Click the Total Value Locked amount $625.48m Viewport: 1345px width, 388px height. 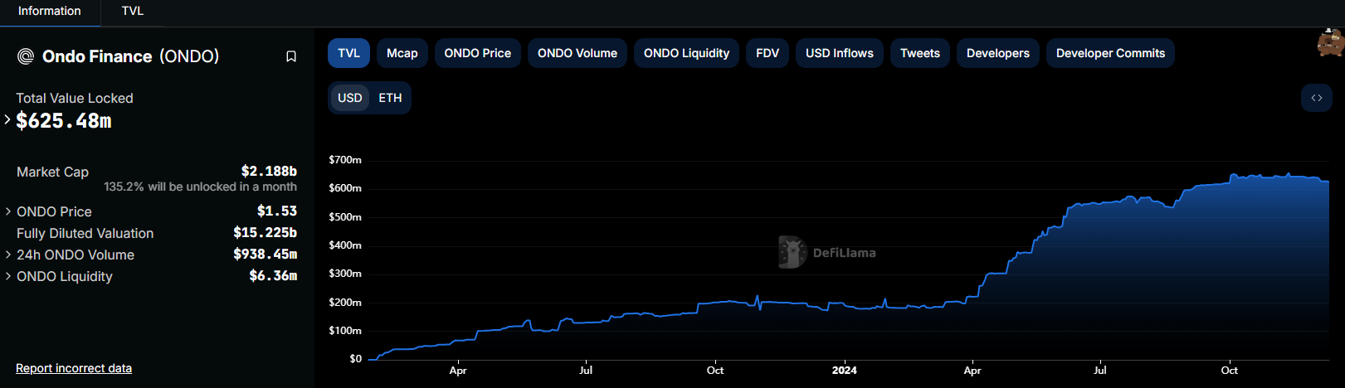(x=64, y=121)
